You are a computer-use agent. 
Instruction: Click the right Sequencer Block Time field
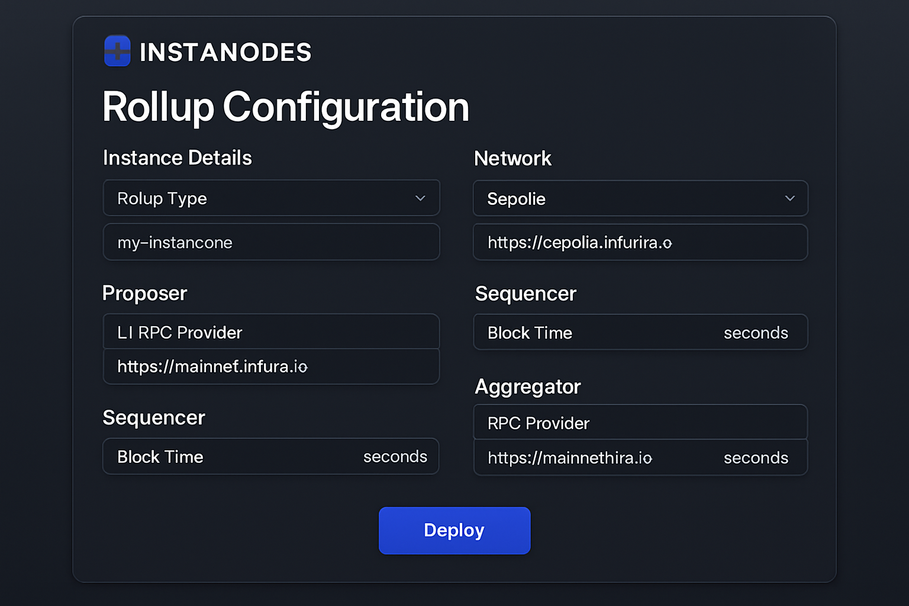click(592, 332)
